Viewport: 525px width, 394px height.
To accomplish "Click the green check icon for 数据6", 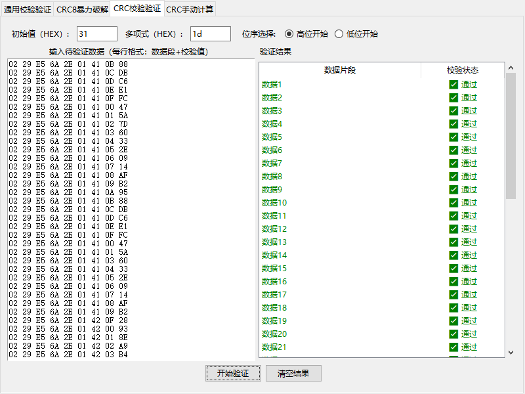I will (x=453, y=150).
